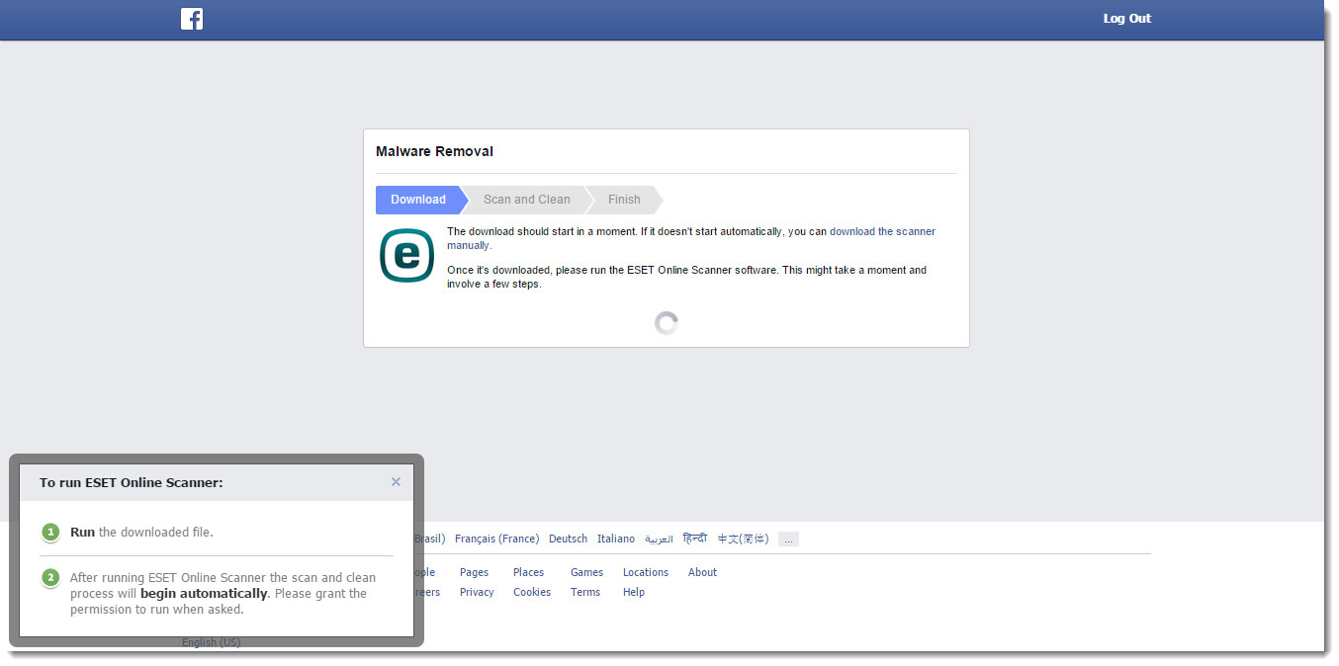Click the loading spinner in the Malware Removal box
The width and height of the screenshot is (1339, 666).
pos(667,323)
